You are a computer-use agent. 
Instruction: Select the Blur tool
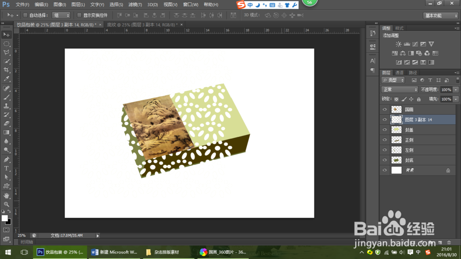[x=6, y=141]
